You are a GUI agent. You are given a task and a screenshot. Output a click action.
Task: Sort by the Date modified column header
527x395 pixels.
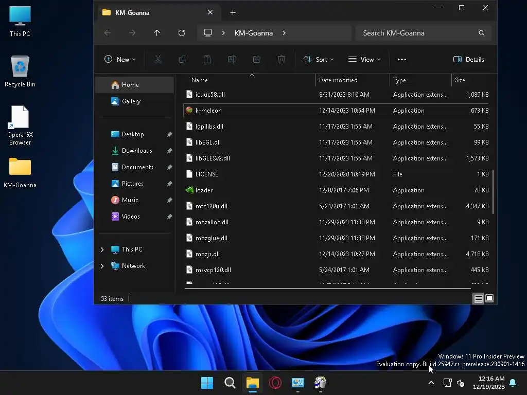[353, 80]
